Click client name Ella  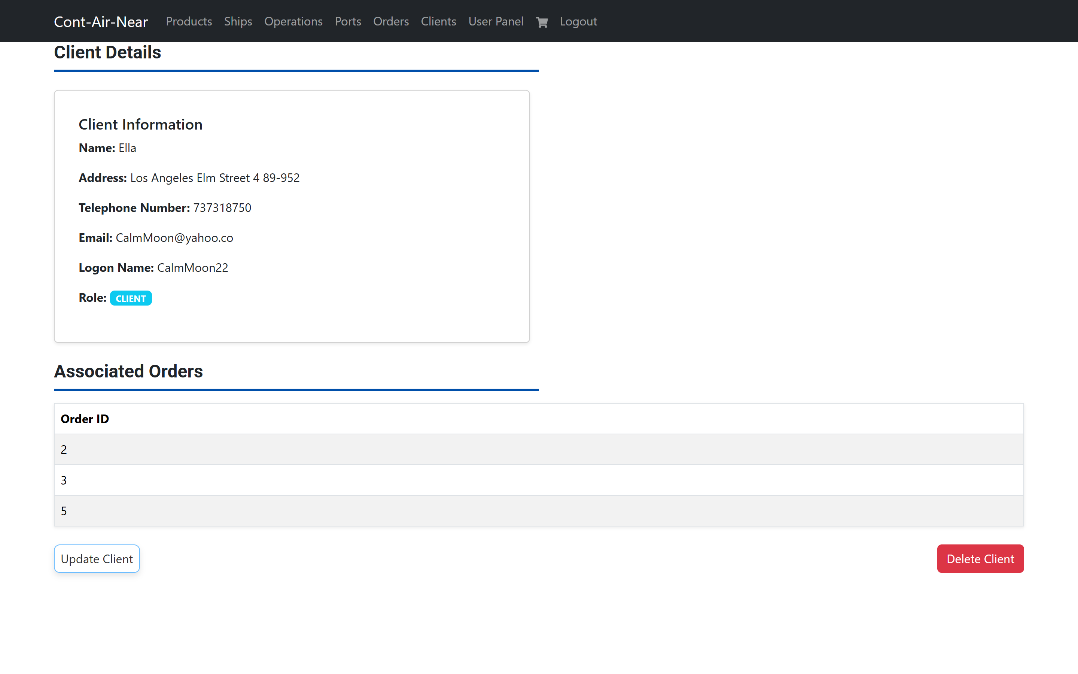127,148
